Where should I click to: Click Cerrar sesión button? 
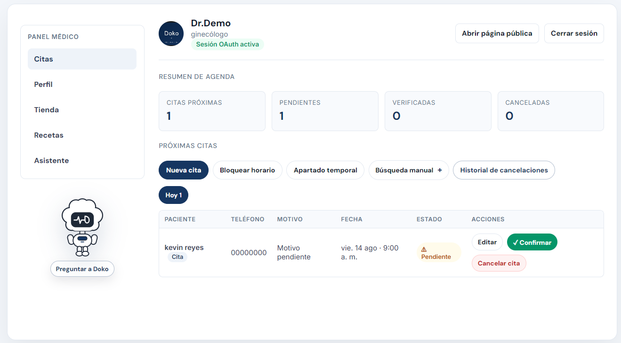[x=574, y=33]
